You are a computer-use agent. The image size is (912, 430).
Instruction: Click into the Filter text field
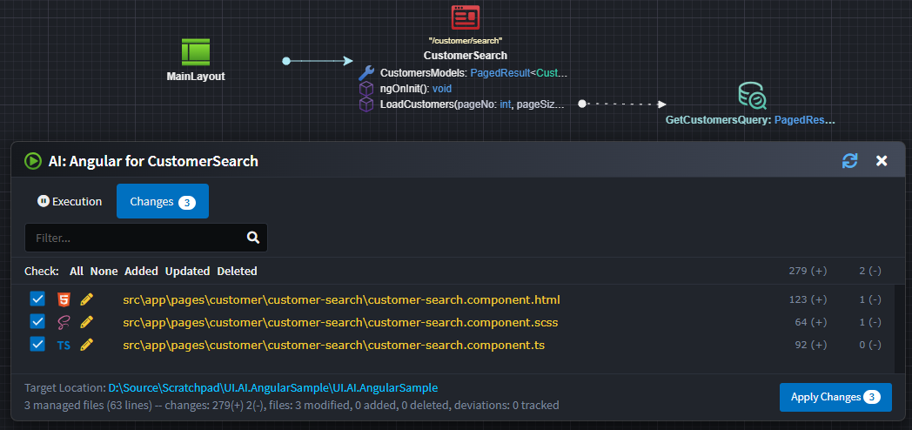135,238
